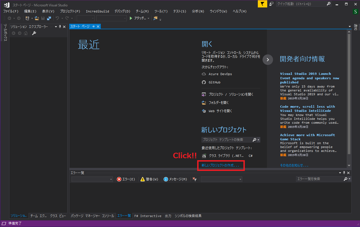
Task: Open その他のお知らせ in the news panel
Action: coord(294,165)
